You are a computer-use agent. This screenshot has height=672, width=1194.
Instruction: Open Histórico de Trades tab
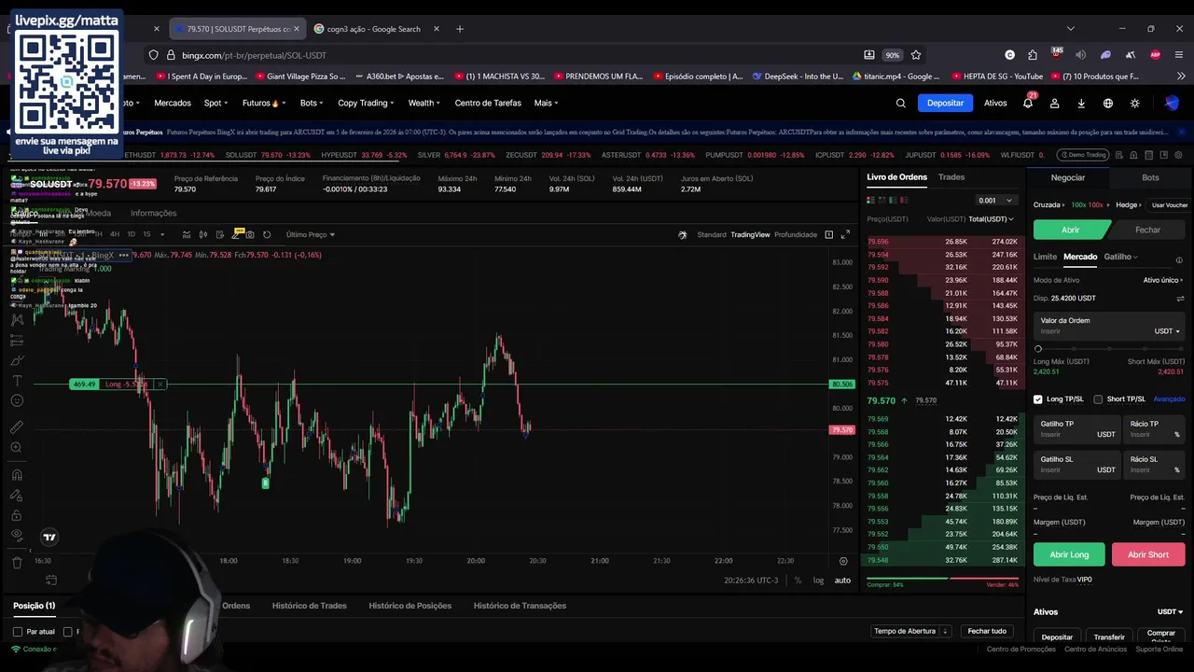click(309, 606)
